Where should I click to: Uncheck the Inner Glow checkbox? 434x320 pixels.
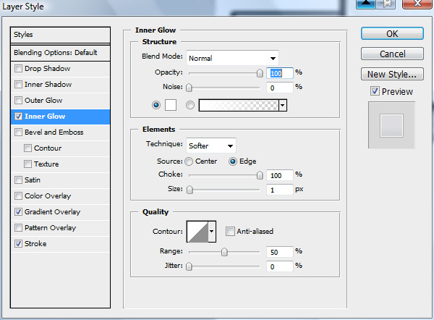(x=18, y=116)
